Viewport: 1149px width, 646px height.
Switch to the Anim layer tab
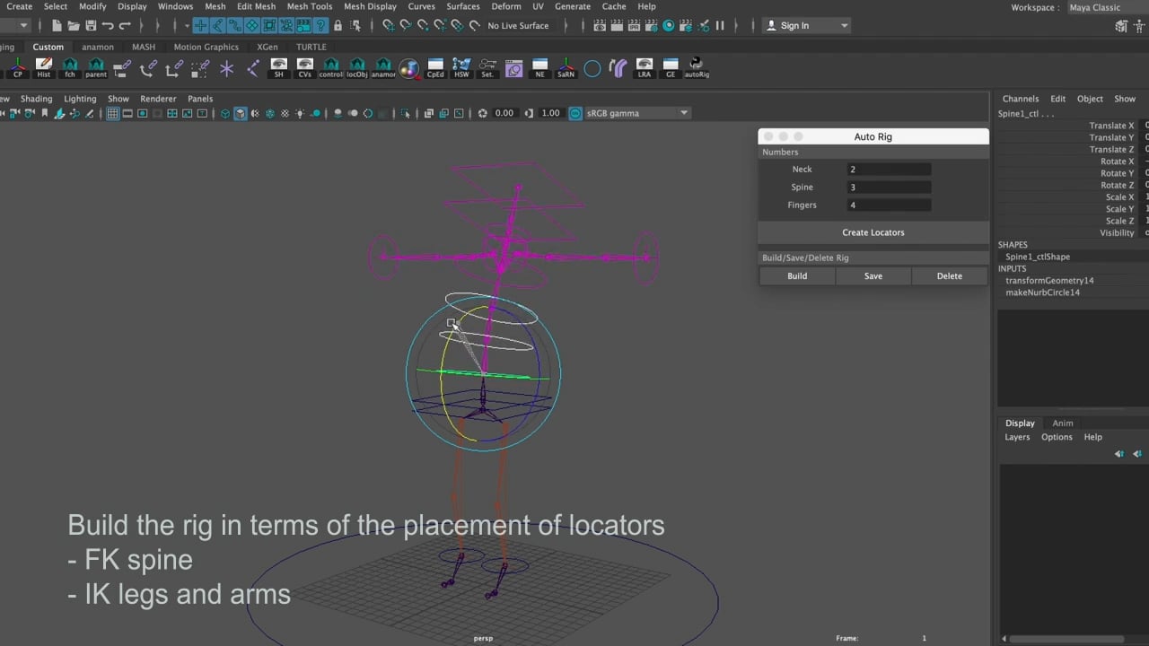click(x=1063, y=423)
